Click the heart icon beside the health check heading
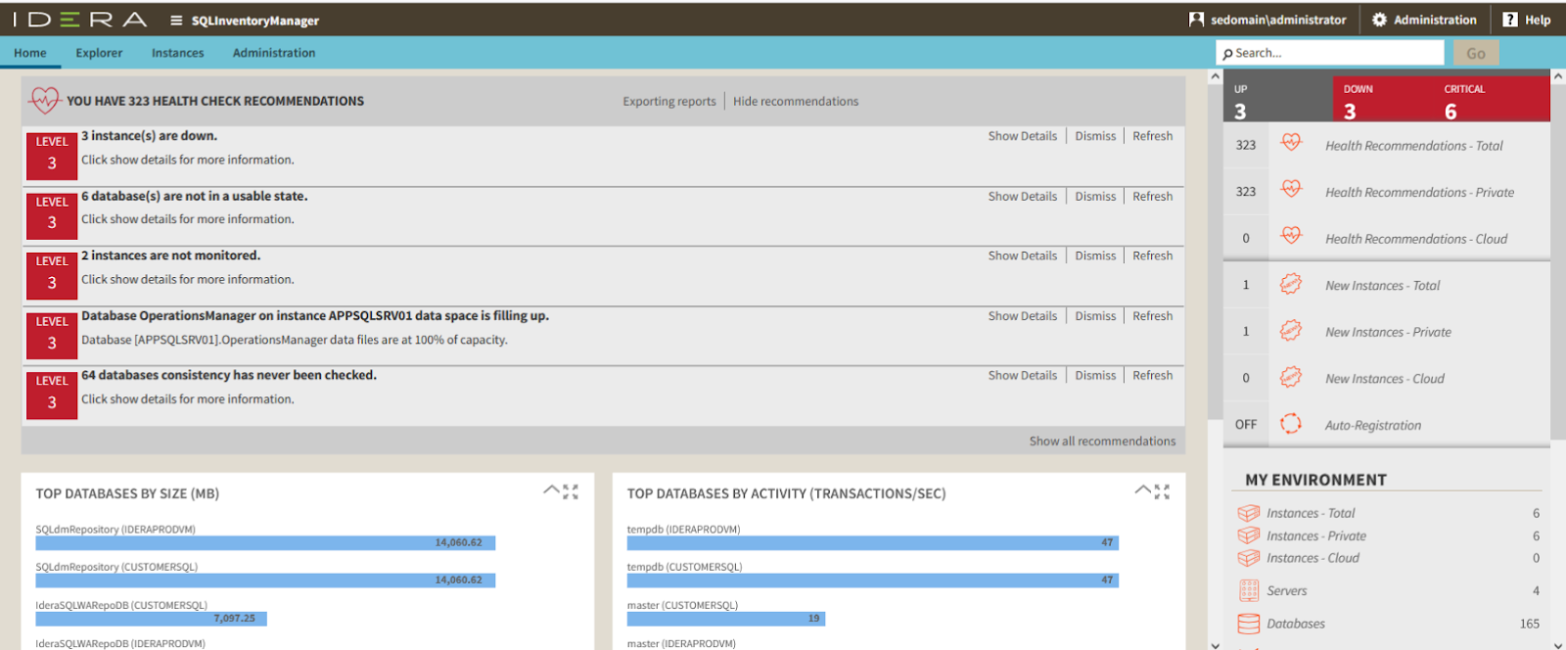The width and height of the screenshot is (1566, 650). click(x=45, y=100)
